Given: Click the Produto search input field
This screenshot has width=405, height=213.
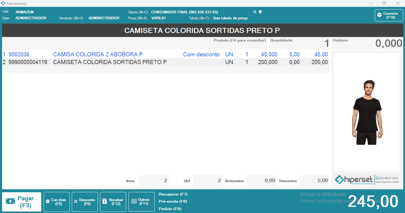Looking at the screenshot, I should tap(135, 44).
